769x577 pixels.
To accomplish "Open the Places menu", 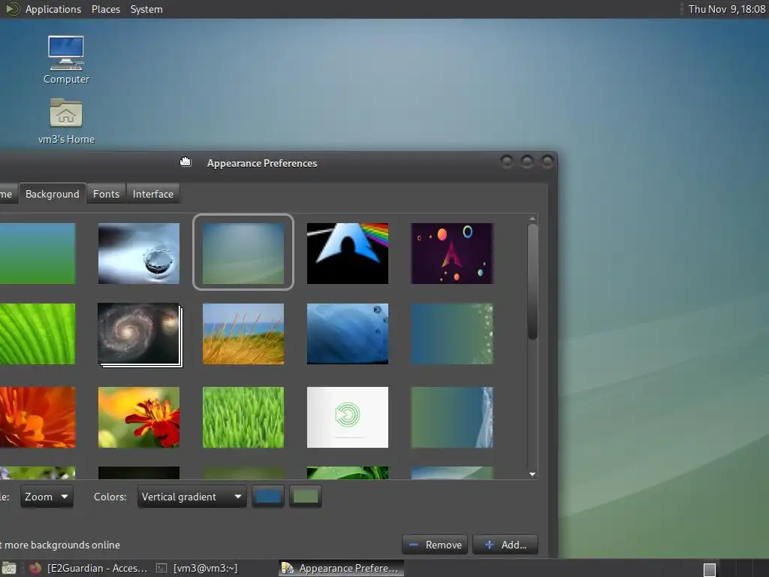I will (105, 9).
